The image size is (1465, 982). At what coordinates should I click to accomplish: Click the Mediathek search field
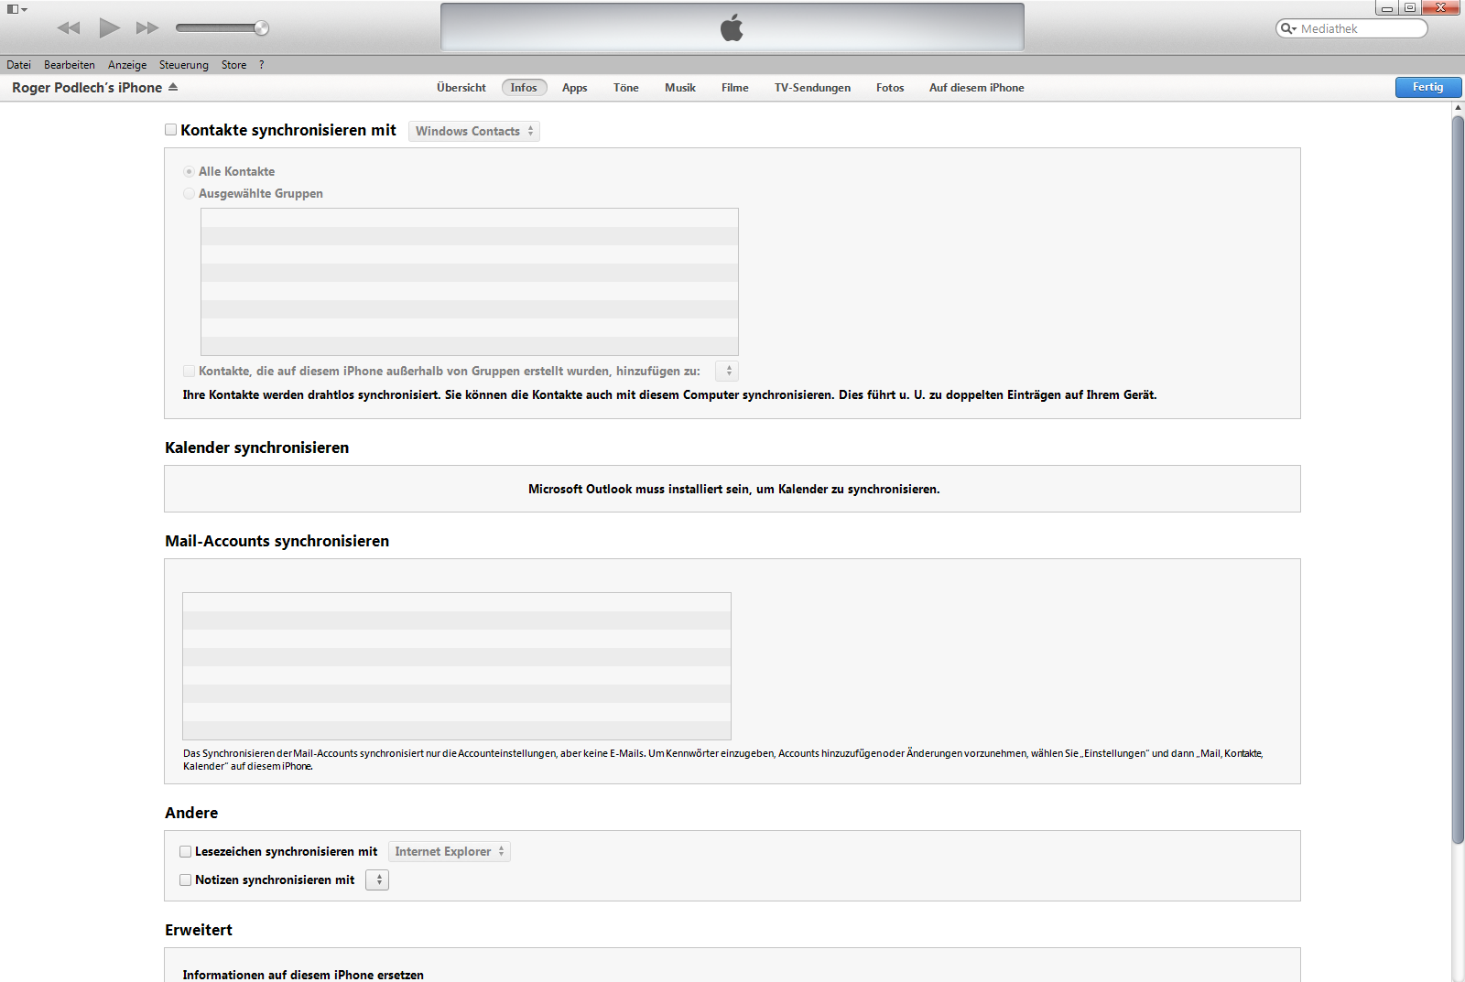click(1351, 28)
